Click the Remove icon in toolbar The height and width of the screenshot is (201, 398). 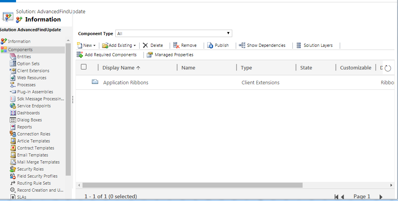click(x=176, y=45)
